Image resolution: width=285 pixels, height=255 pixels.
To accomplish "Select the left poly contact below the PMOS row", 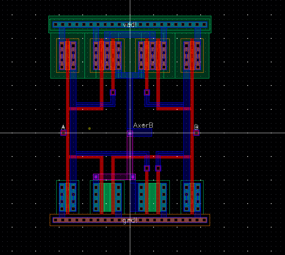I will [x=113, y=93].
